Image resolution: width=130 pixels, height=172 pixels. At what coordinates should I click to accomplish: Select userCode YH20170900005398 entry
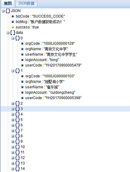point(53,98)
